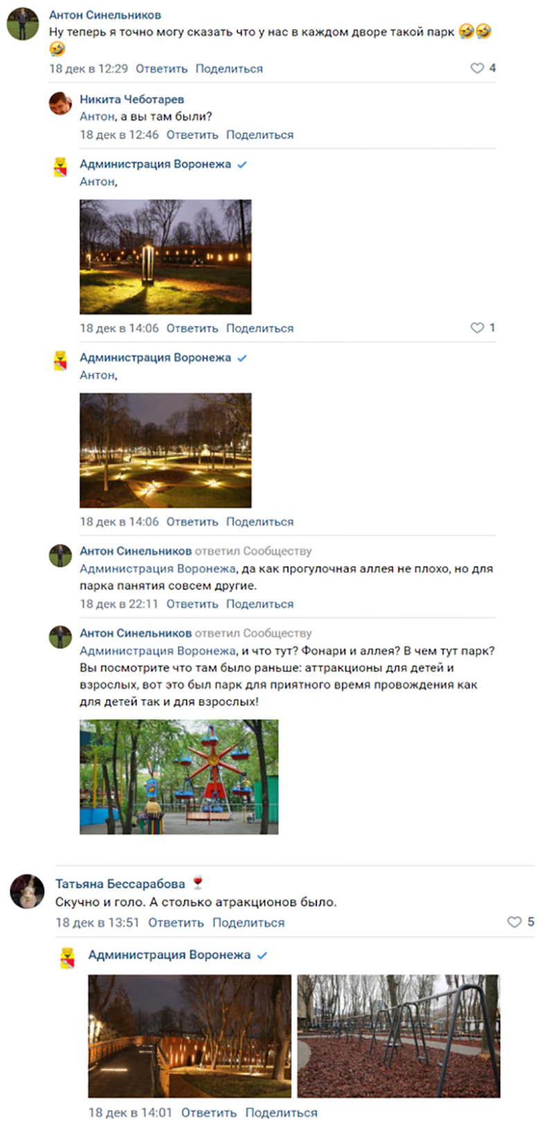The image size is (554, 1126).
Task: Share Anton's comment from 18 Dec 12:29
Action: (229, 69)
